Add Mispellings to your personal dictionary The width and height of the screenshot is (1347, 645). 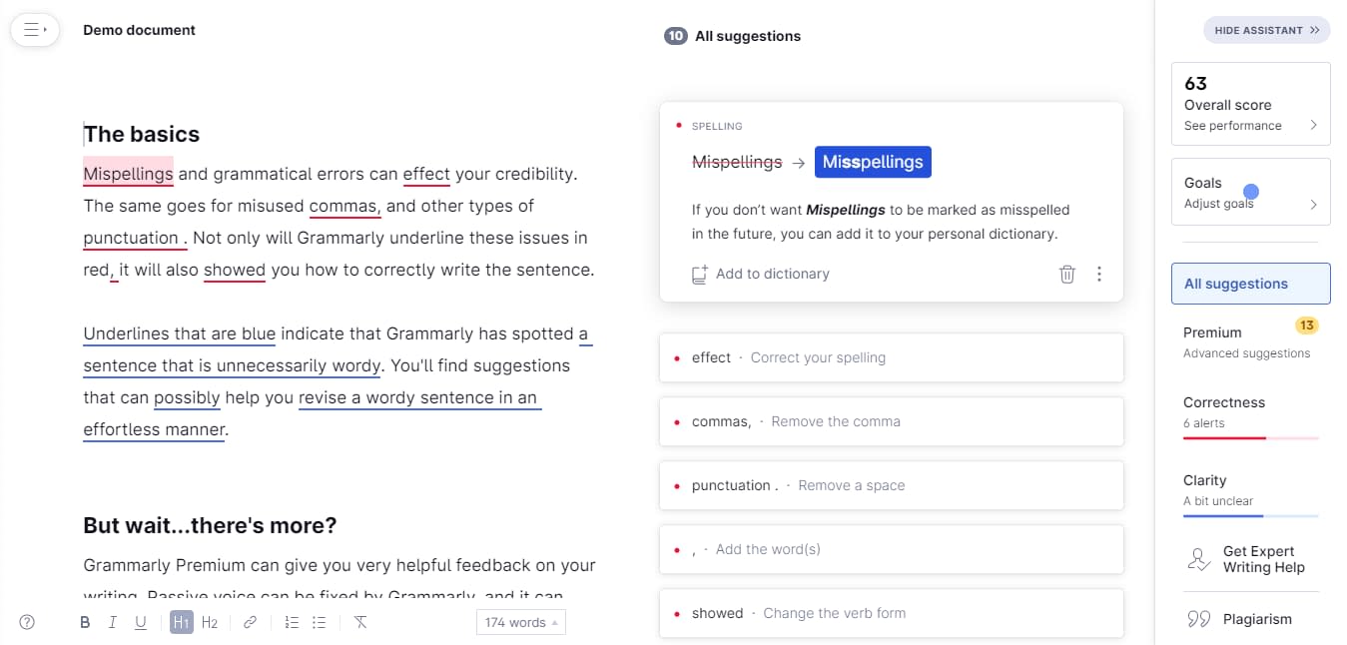click(x=762, y=274)
